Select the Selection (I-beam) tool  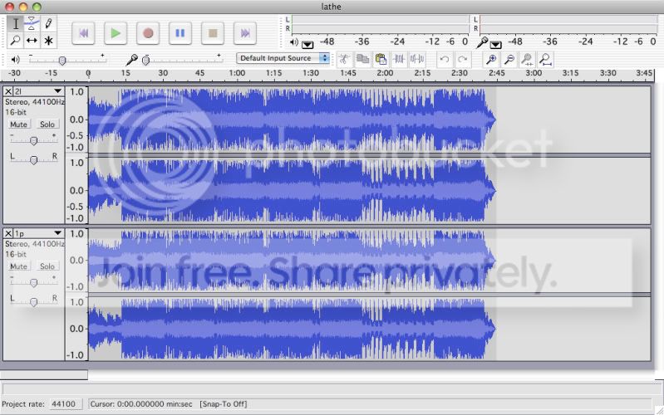click(15, 24)
